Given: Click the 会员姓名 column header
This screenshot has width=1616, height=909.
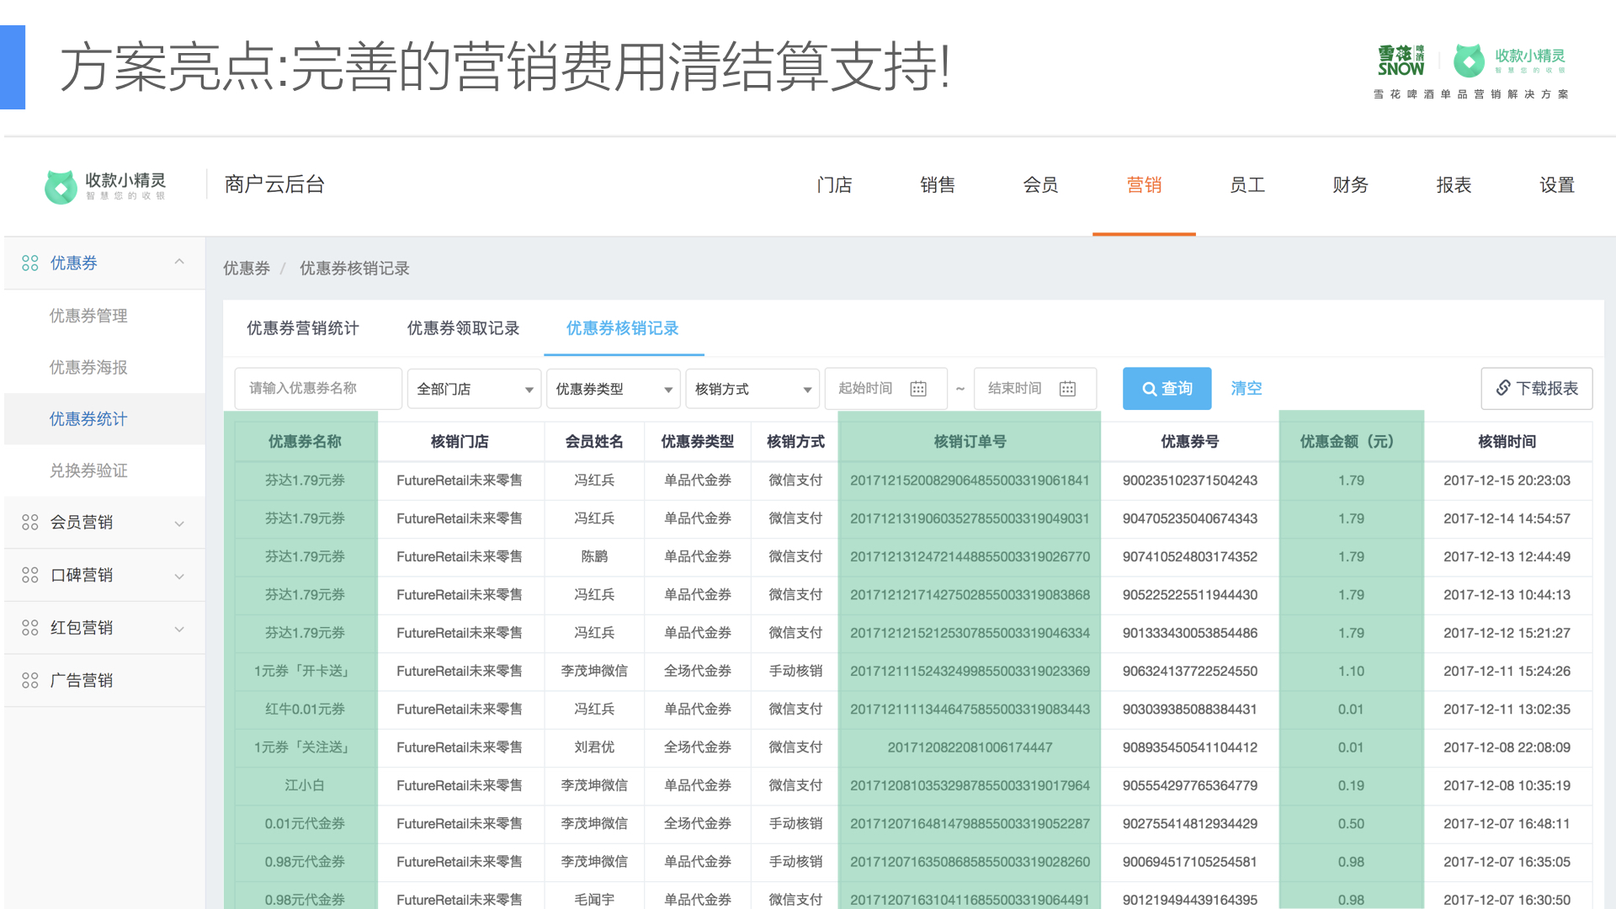Looking at the screenshot, I should click(x=594, y=442).
